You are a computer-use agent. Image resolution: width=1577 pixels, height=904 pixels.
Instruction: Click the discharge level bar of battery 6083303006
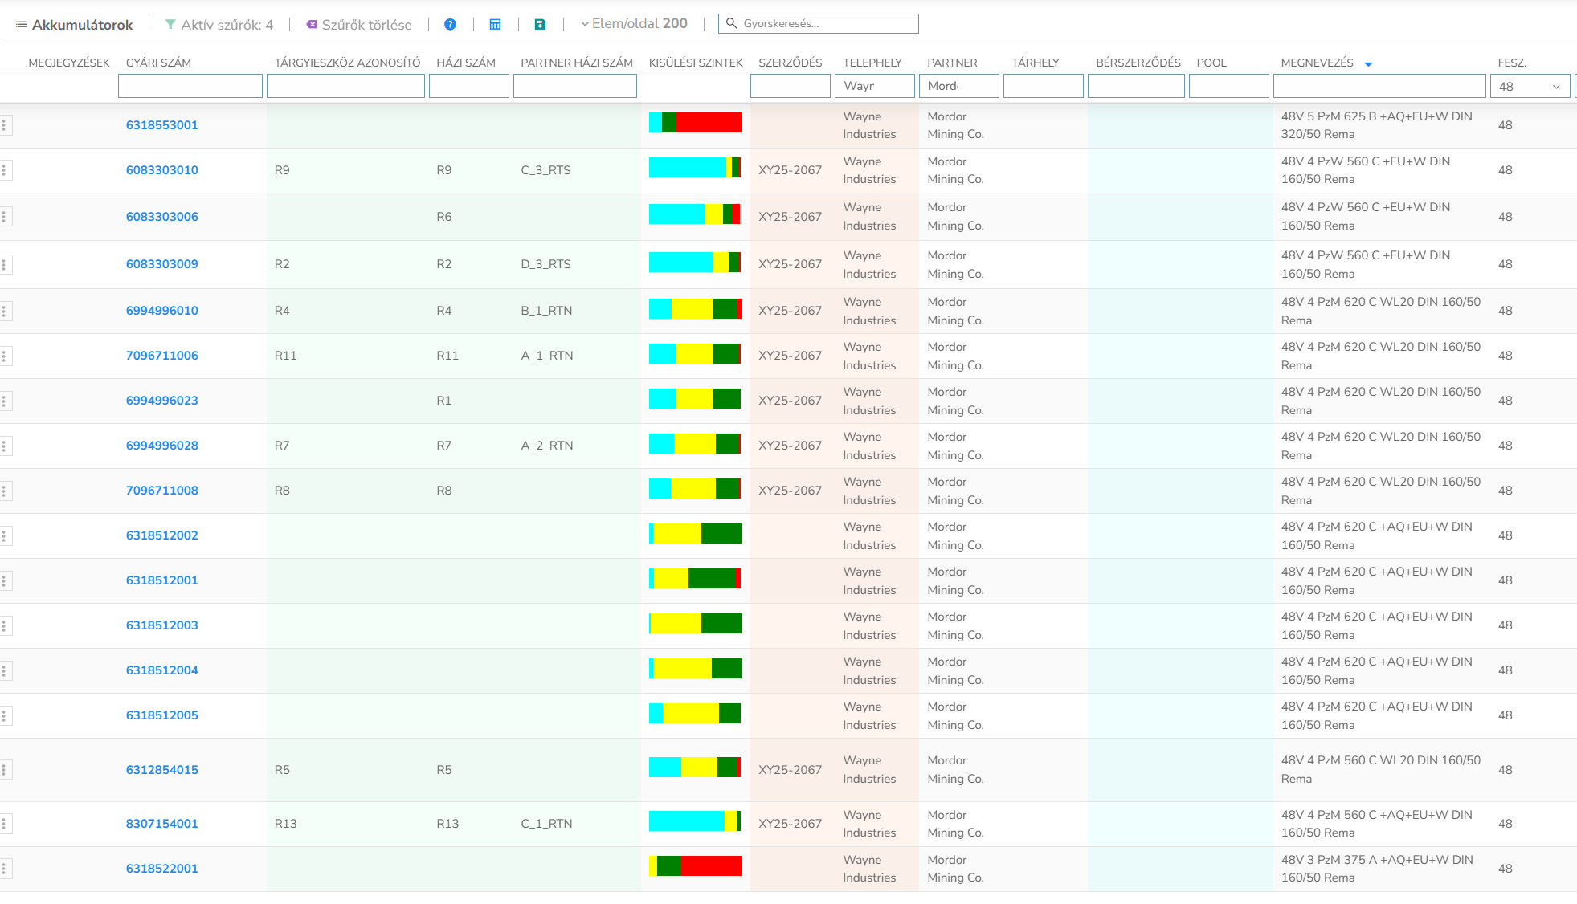pyautogui.click(x=695, y=216)
